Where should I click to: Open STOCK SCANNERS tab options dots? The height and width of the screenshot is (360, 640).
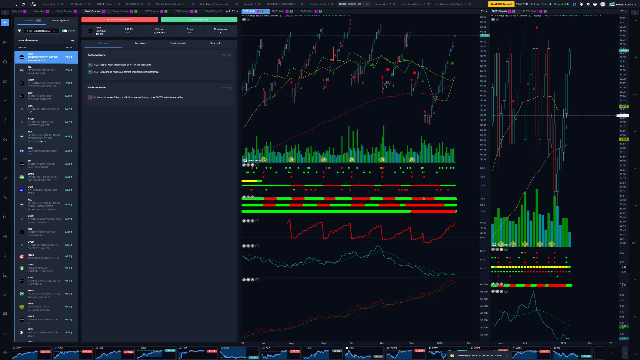364,4
